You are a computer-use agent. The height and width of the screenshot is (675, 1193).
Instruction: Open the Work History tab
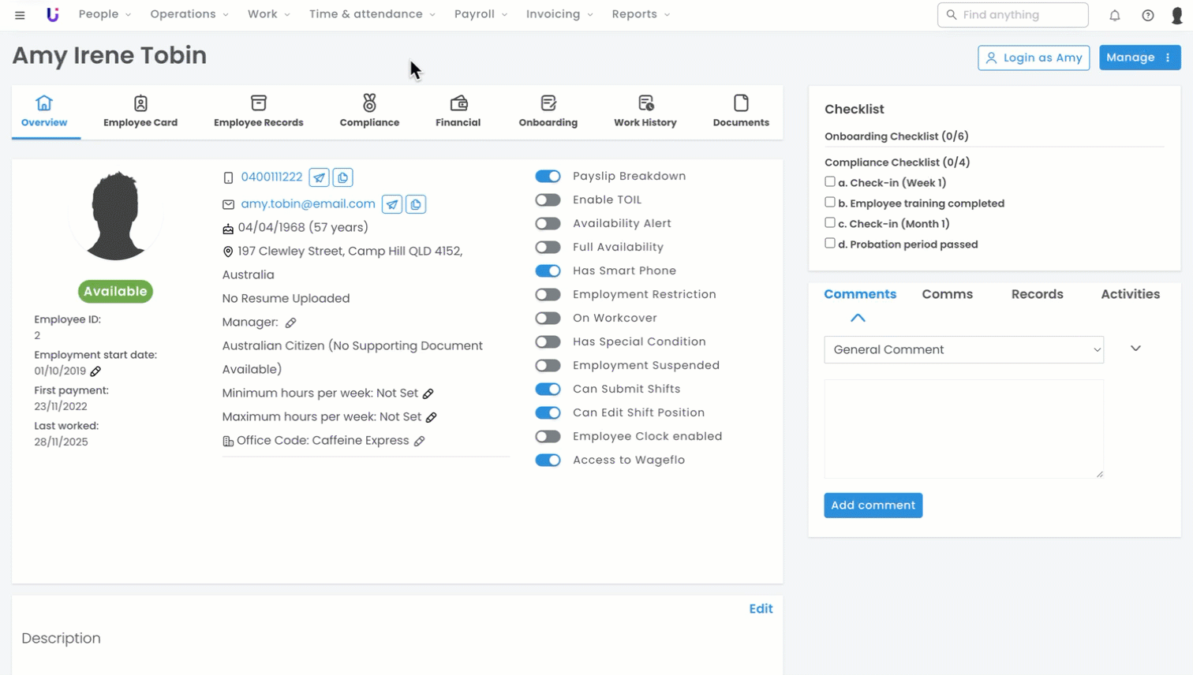point(645,111)
